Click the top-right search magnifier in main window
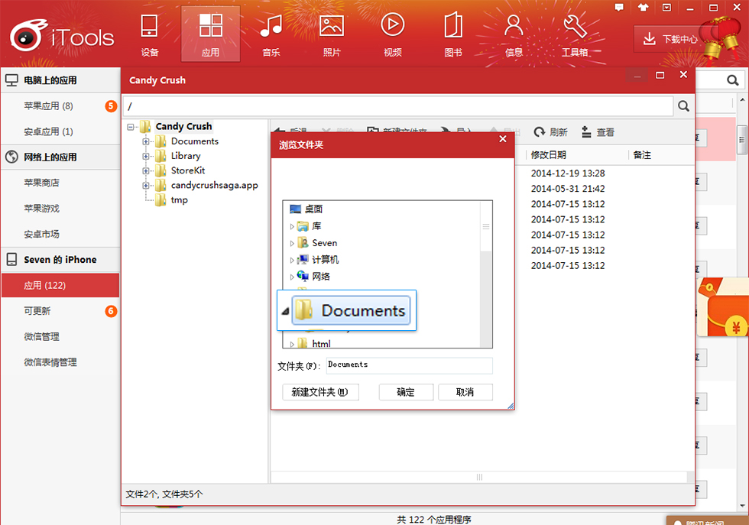This screenshot has height=525, width=749. click(733, 80)
